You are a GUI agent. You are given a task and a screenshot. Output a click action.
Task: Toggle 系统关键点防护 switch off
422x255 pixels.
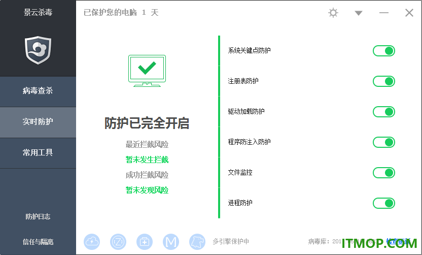pos(384,51)
